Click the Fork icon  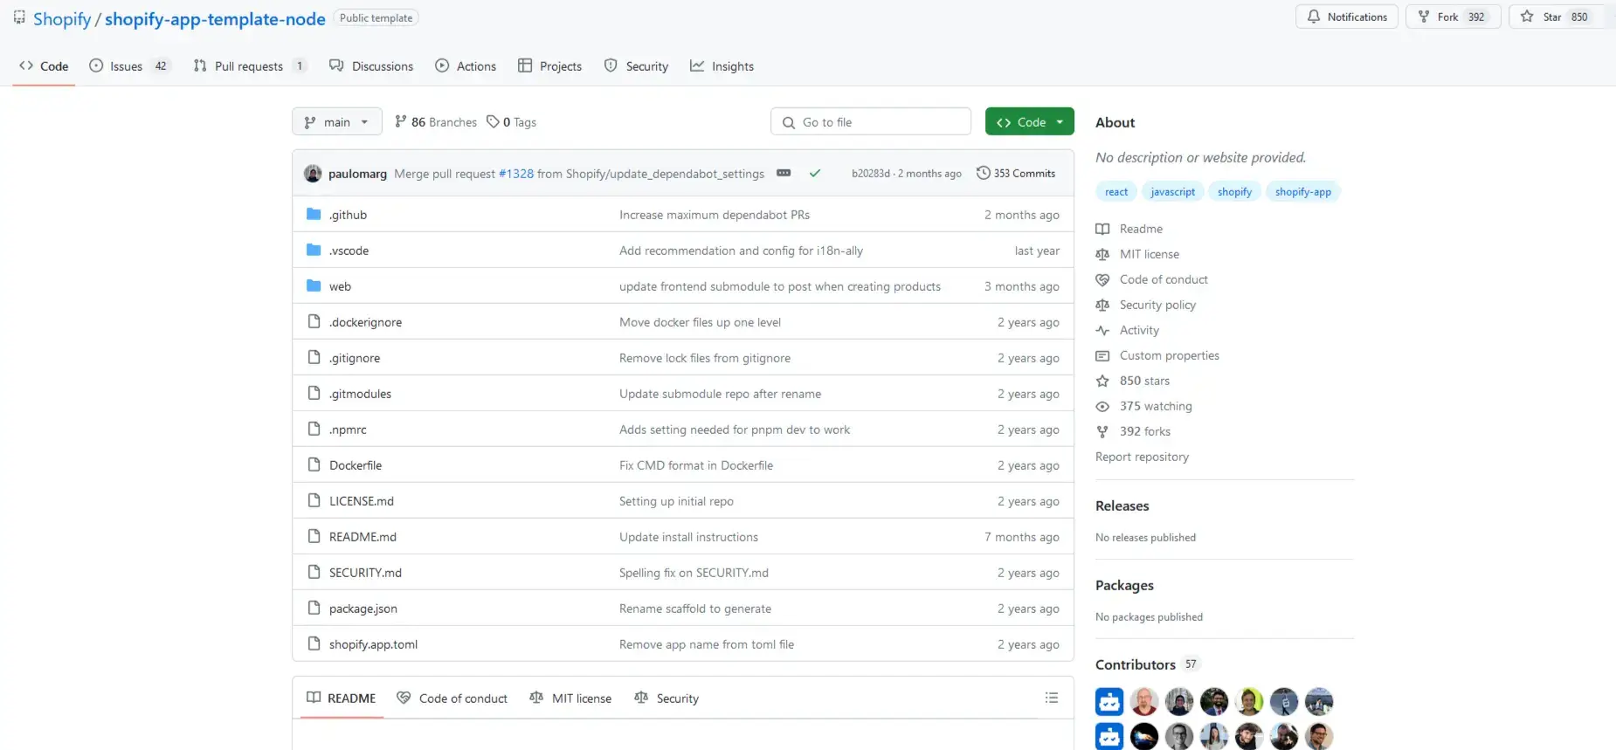1424,17
